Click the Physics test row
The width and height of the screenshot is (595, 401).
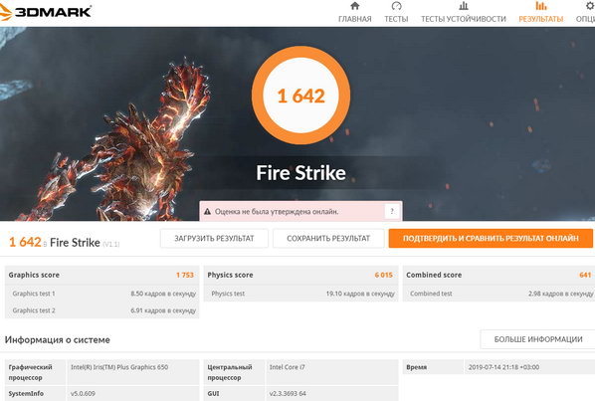click(x=300, y=294)
